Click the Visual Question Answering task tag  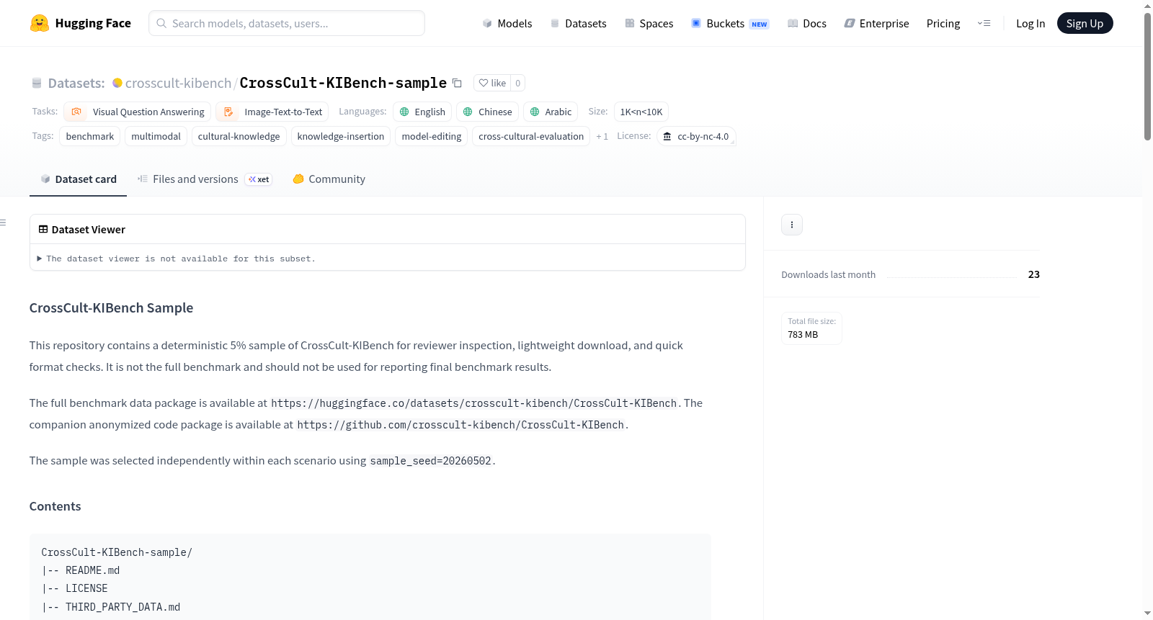coord(138,112)
